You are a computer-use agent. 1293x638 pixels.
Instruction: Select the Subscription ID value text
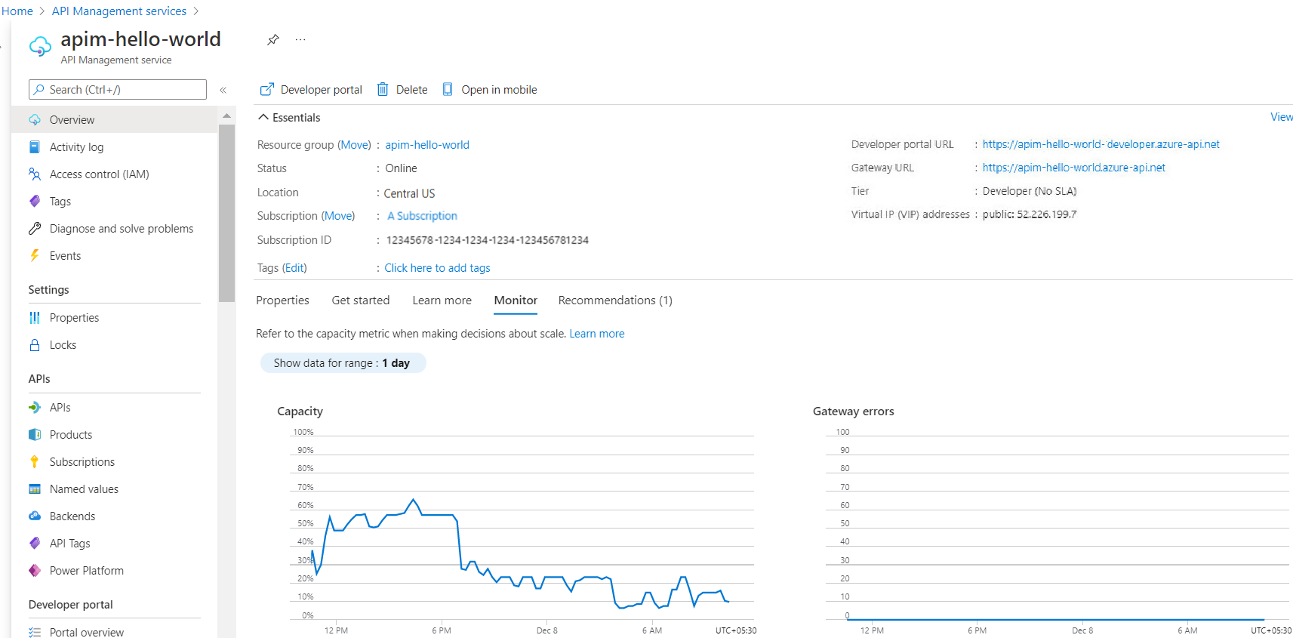point(488,240)
